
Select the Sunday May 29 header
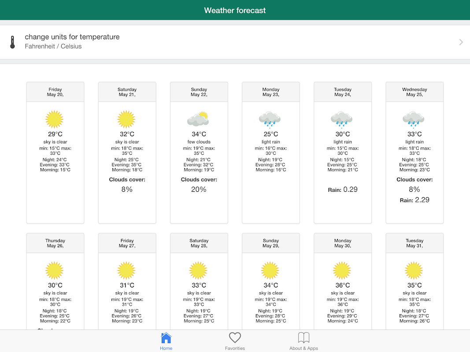pyautogui.click(x=271, y=243)
